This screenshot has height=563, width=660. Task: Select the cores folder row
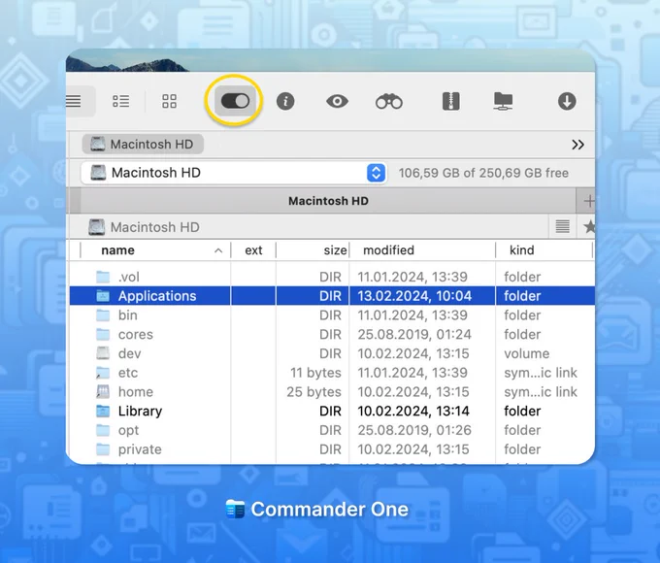(332, 334)
